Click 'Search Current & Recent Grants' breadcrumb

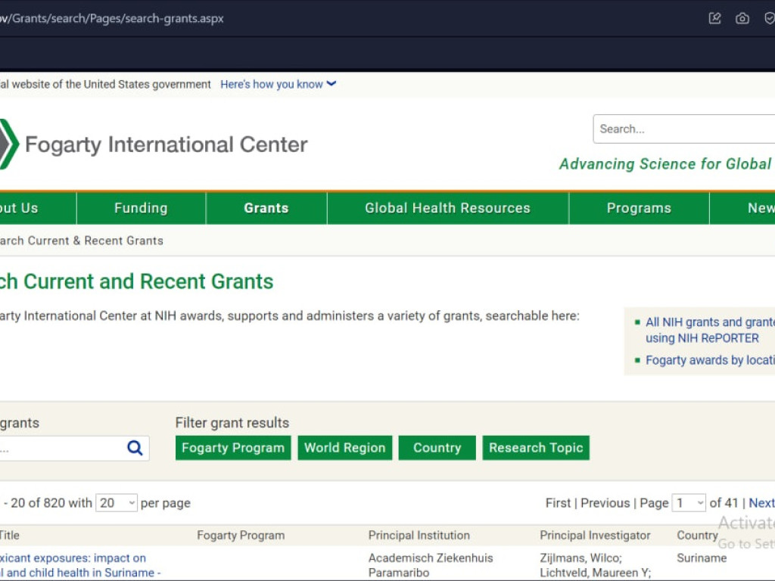pyautogui.click(x=82, y=241)
